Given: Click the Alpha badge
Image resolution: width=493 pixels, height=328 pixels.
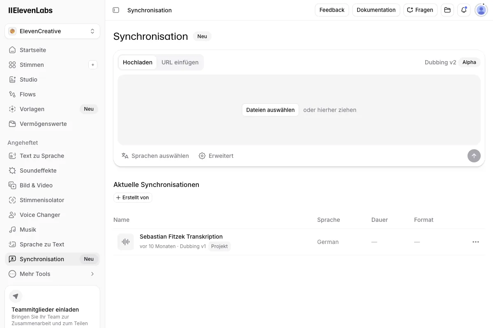Looking at the screenshot, I should (x=469, y=62).
